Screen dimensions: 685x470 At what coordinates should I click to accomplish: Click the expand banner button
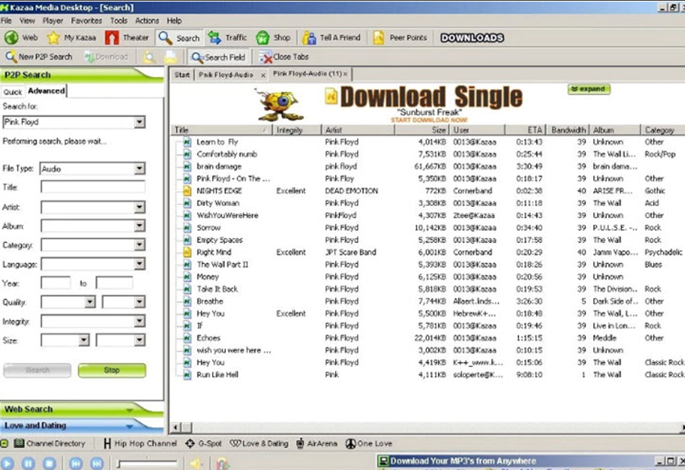[x=589, y=89]
